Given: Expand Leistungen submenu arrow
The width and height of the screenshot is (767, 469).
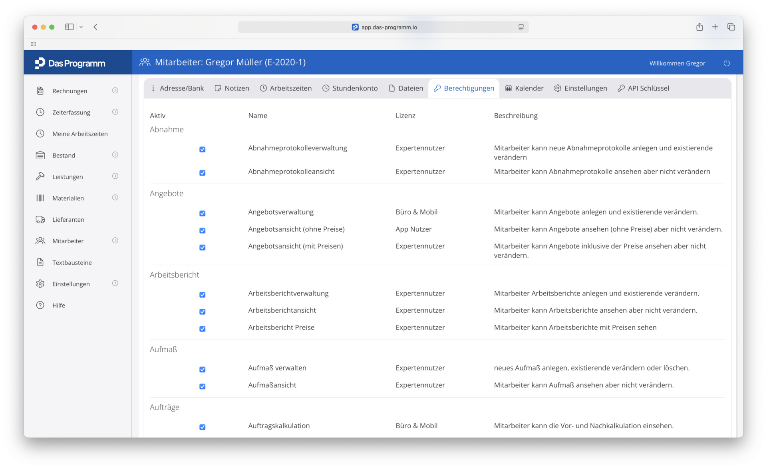Looking at the screenshot, I should click(115, 176).
